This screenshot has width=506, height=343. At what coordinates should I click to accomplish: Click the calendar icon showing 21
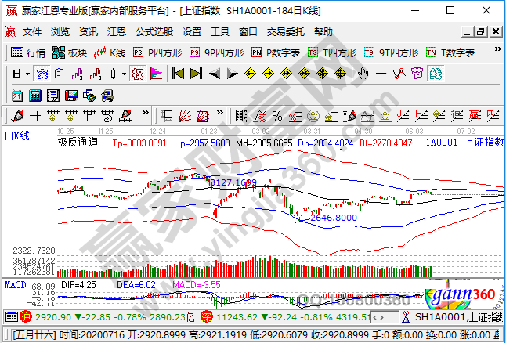coord(16,95)
